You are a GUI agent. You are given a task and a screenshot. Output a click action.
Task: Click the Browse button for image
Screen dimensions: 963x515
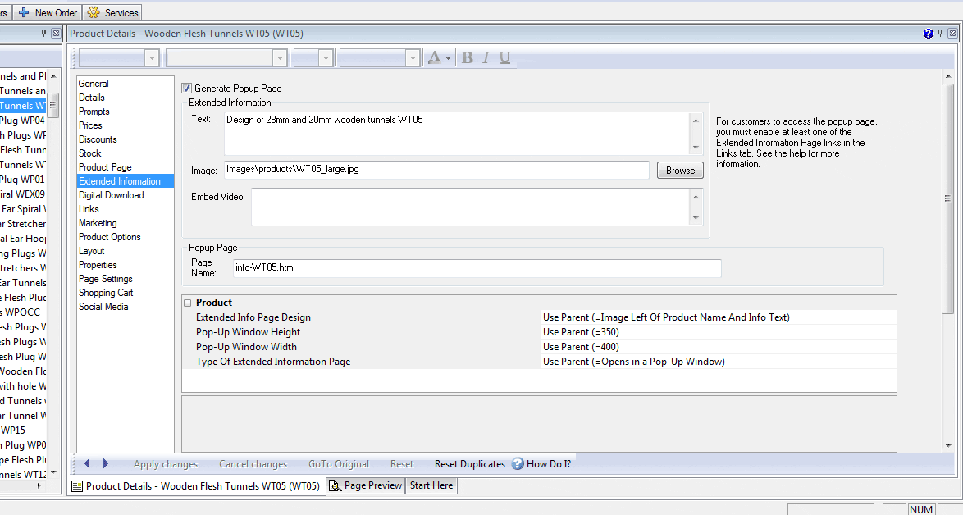(680, 171)
